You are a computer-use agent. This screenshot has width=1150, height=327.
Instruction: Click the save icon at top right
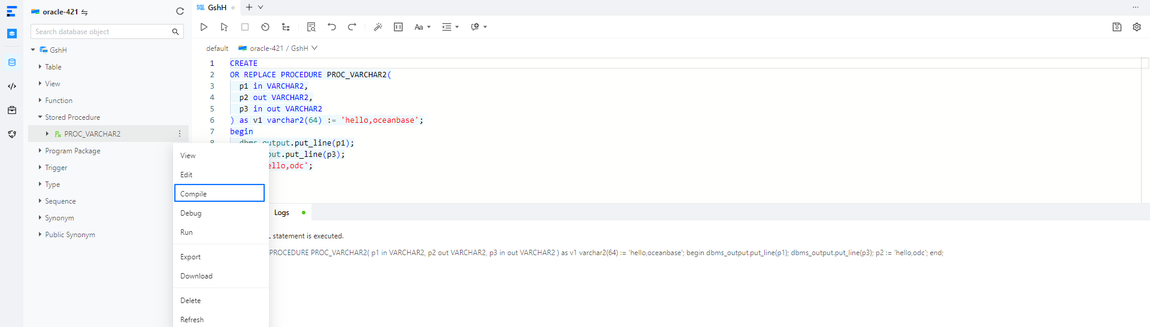click(x=1116, y=27)
